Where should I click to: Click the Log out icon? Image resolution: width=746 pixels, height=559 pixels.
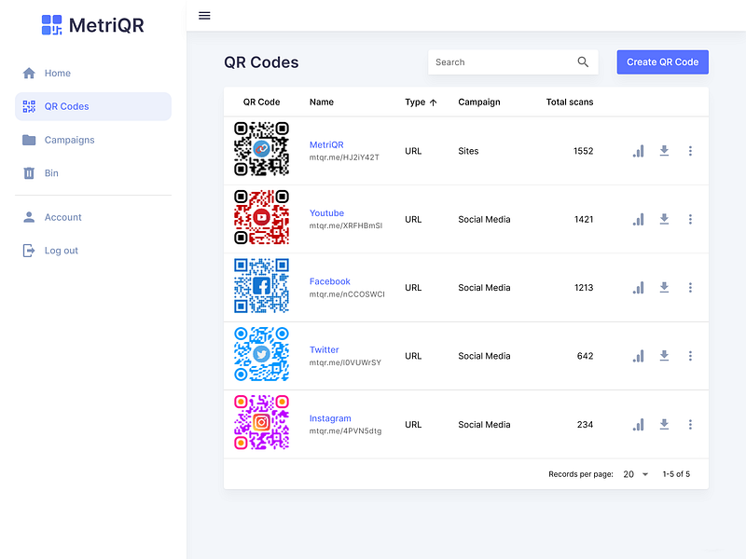[29, 251]
